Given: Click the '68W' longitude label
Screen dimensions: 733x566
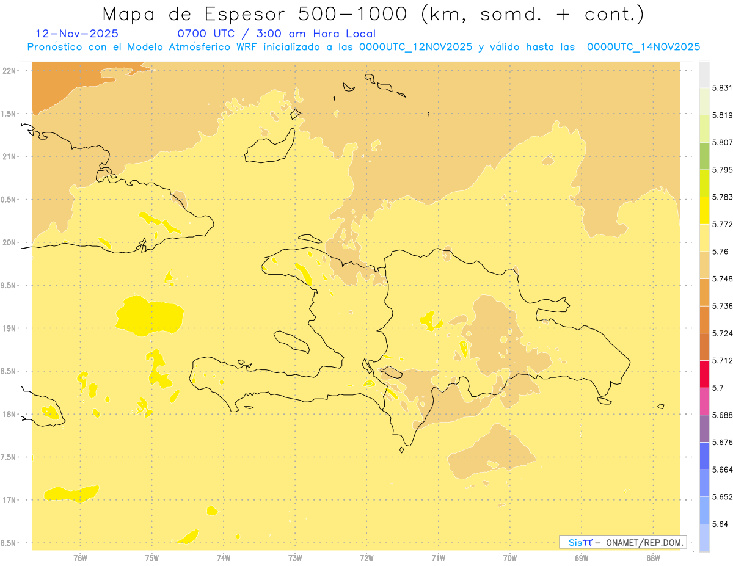Looking at the screenshot, I should click(x=653, y=558).
